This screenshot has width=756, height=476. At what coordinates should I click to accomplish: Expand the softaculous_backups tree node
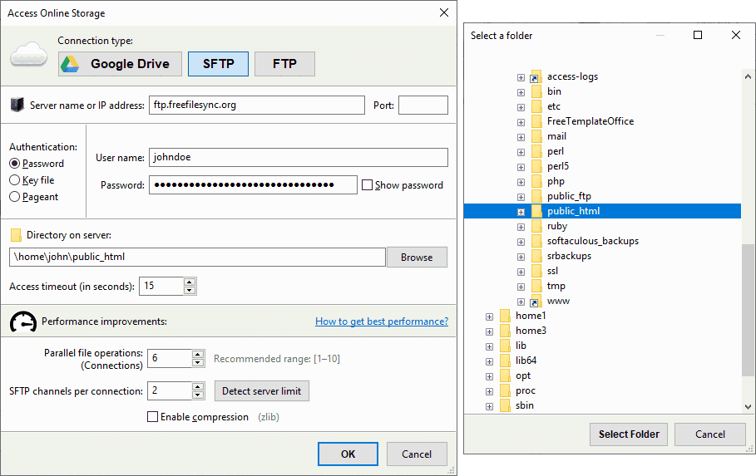pyautogui.click(x=521, y=242)
